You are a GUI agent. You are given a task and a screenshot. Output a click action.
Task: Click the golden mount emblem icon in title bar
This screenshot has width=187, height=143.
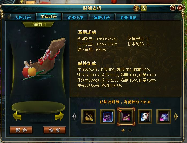pos(136,8)
